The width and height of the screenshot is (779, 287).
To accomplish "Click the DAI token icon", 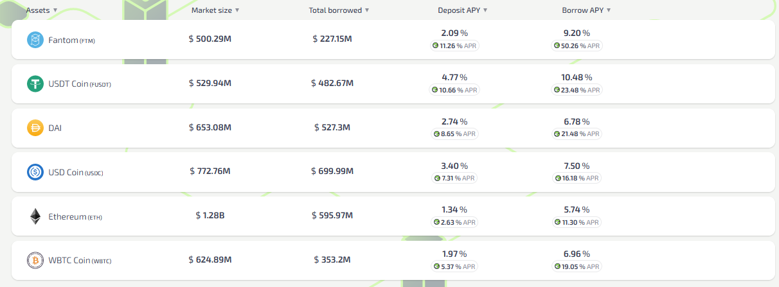I will (35, 128).
